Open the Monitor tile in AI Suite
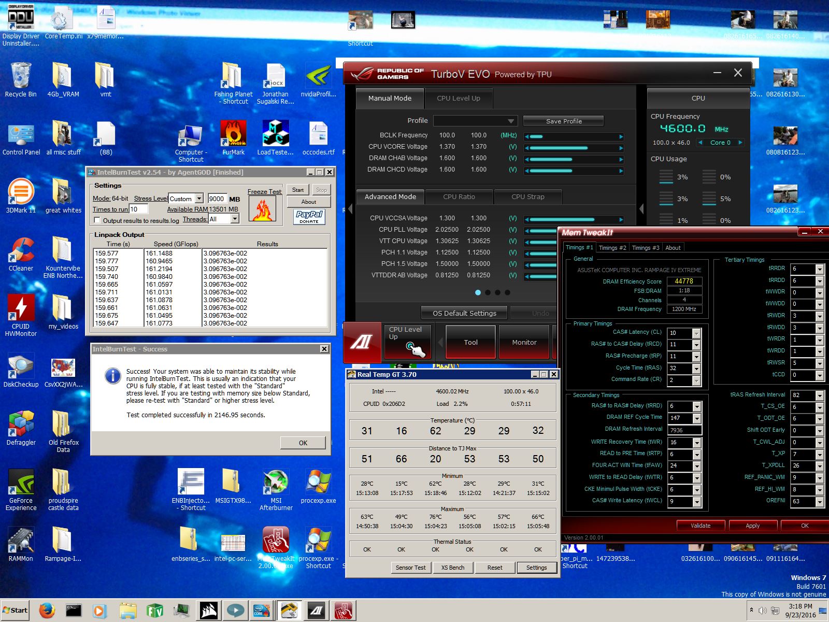Viewport: 829px width, 622px height. pyautogui.click(x=524, y=342)
